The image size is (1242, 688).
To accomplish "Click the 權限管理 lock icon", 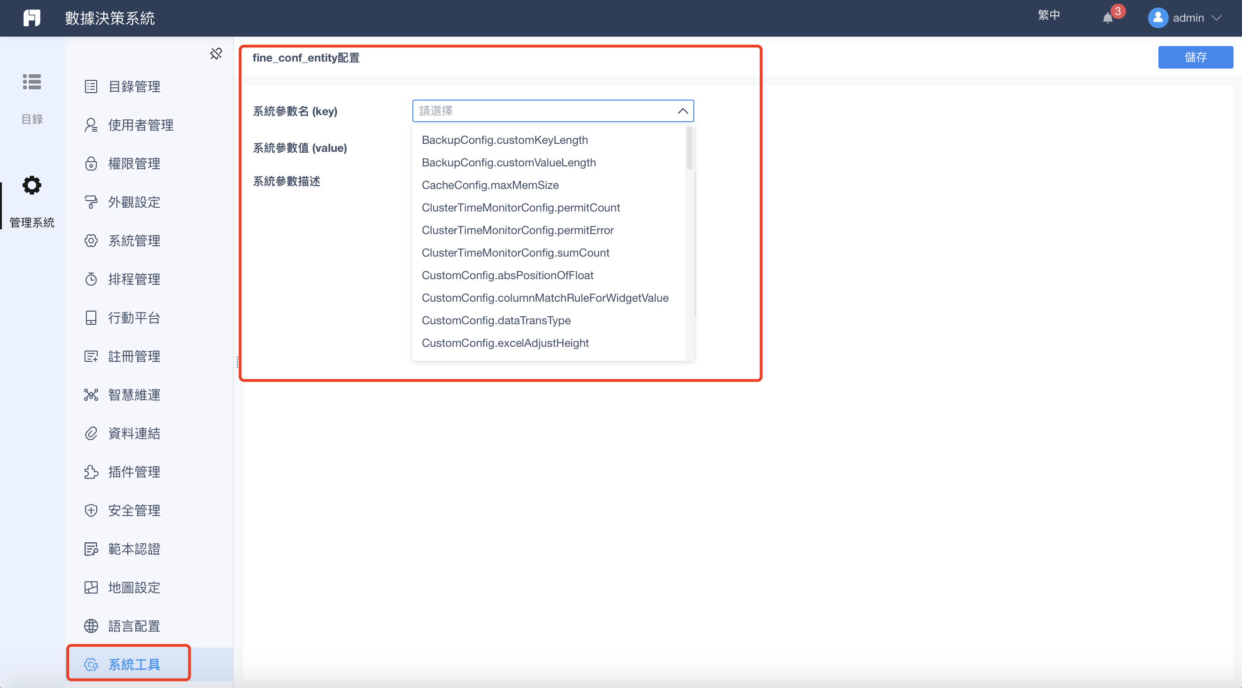I will point(91,164).
